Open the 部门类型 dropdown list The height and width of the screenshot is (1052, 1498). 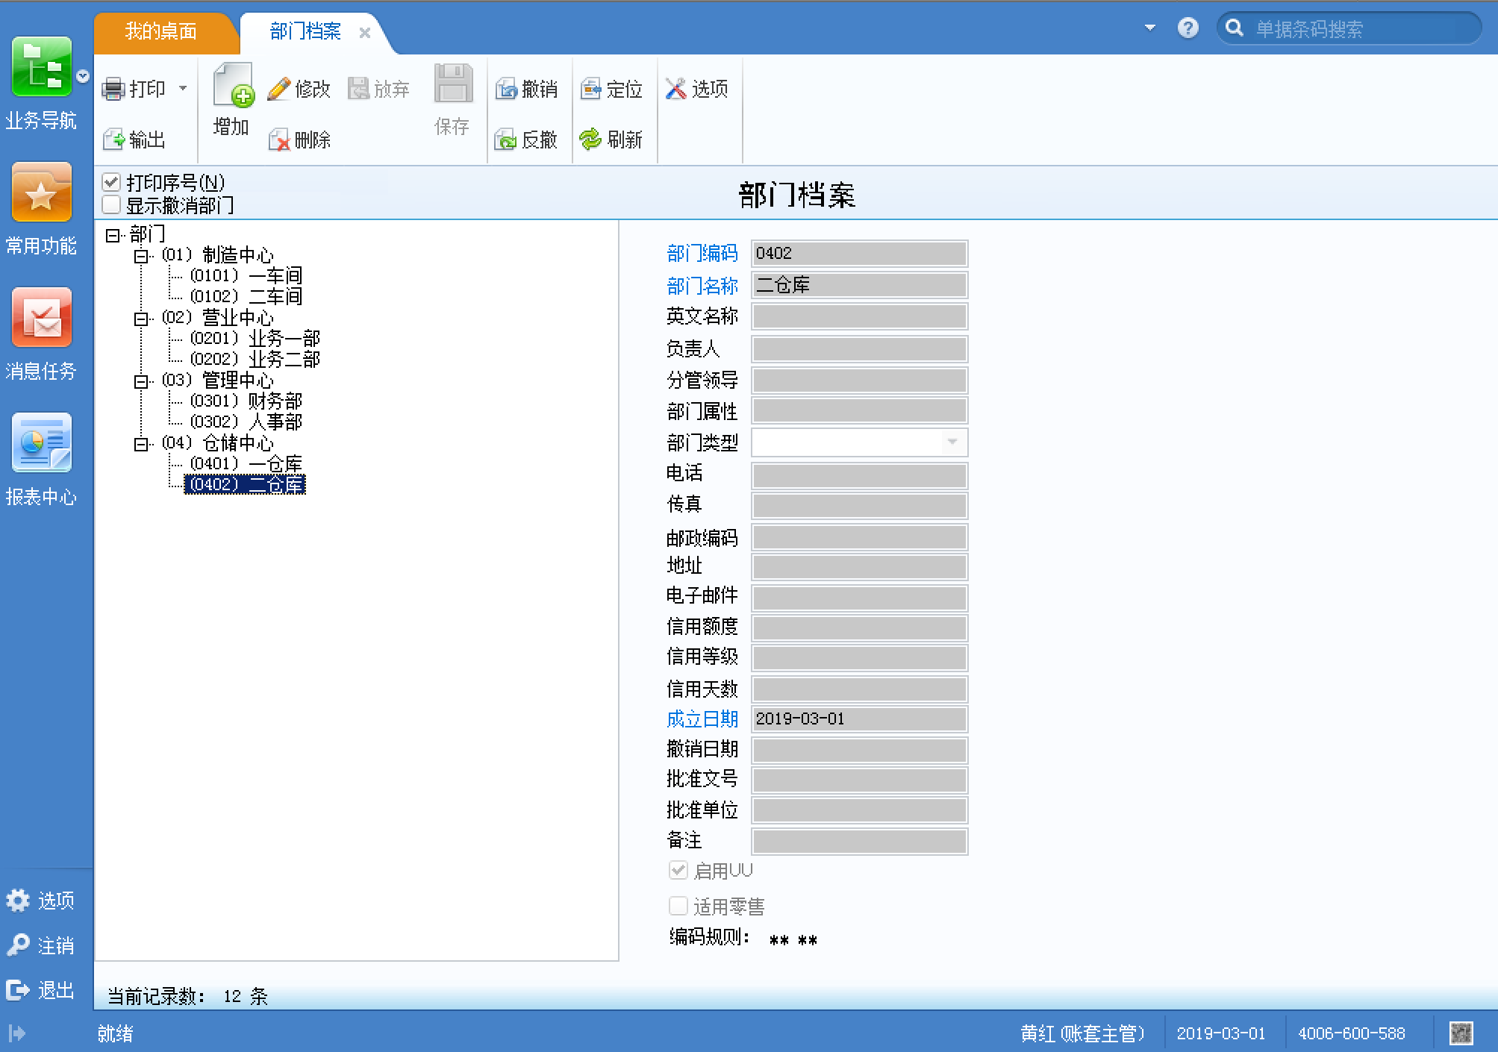pyautogui.click(x=952, y=442)
